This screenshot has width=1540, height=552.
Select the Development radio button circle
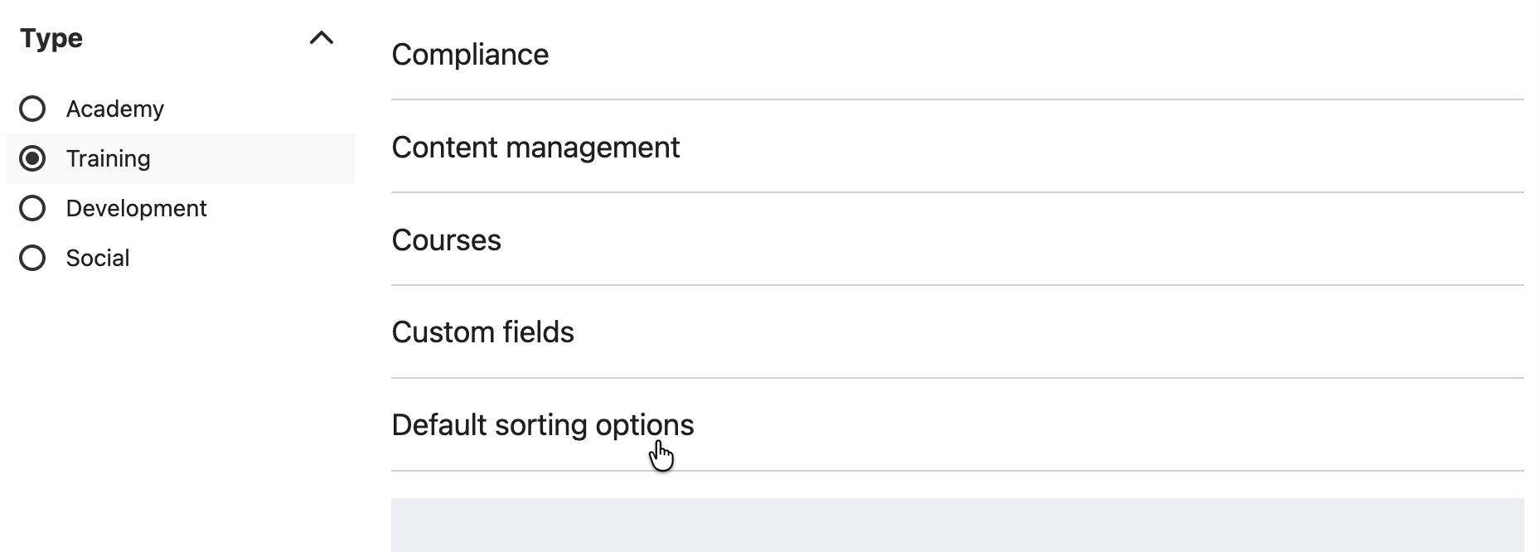tap(32, 208)
